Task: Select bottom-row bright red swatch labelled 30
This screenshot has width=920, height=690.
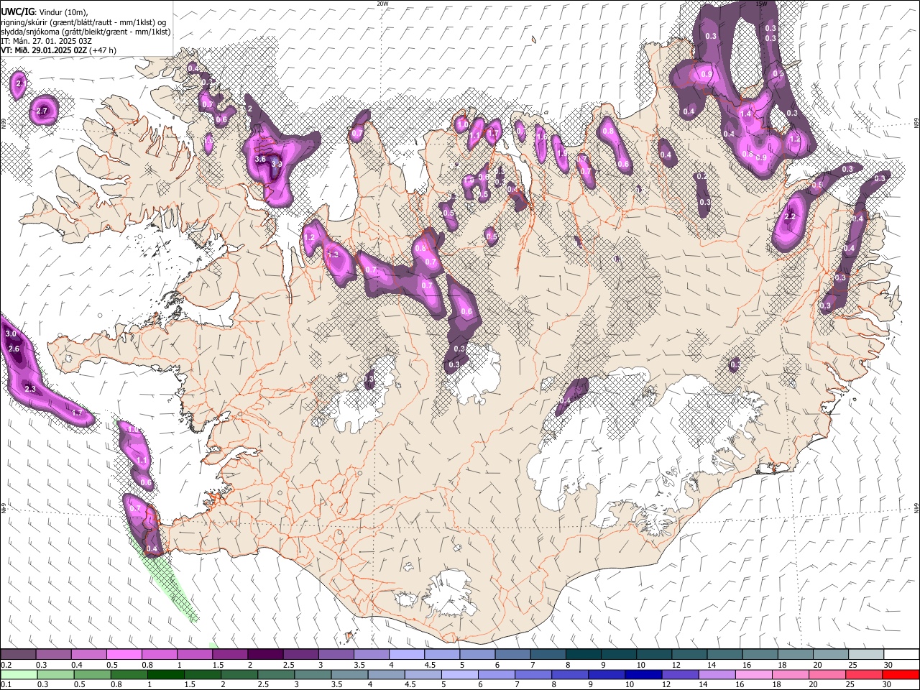Action: pyautogui.click(x=902, y=674)
